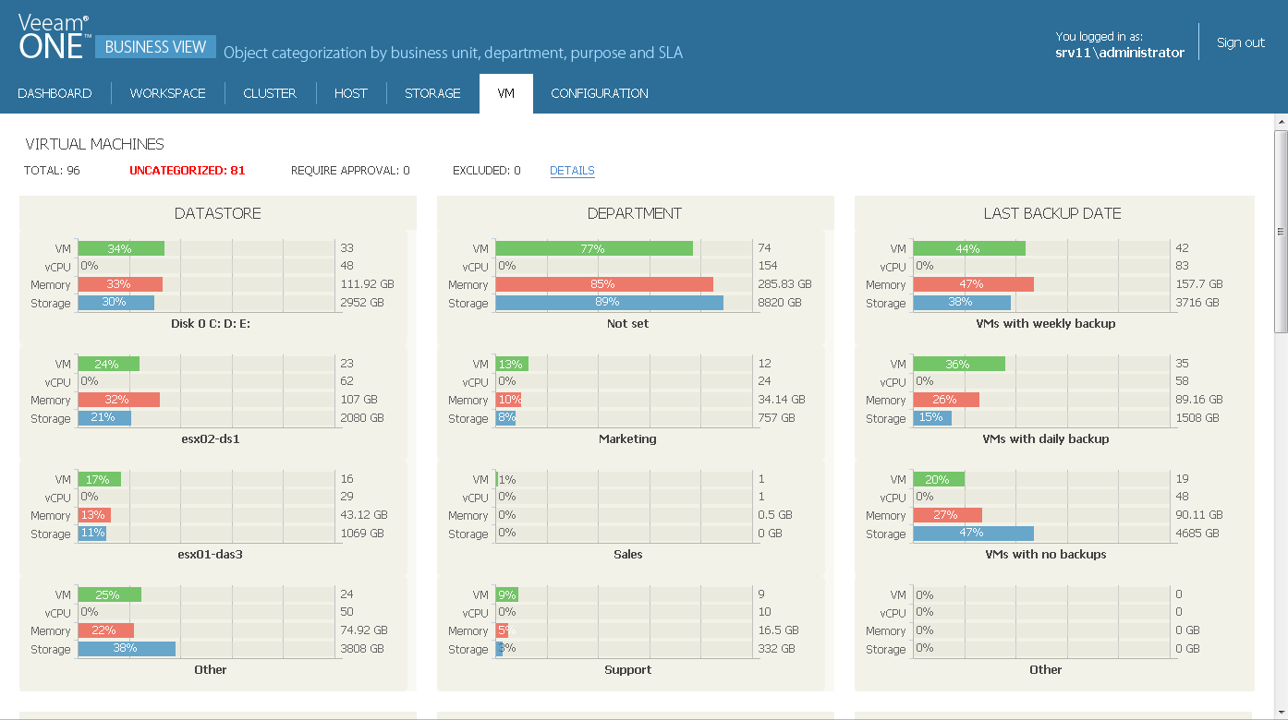Screen dimensions: 1288x720
Task: Click the BUSINESS VIEW badge
Action: (x=155, y=47)
